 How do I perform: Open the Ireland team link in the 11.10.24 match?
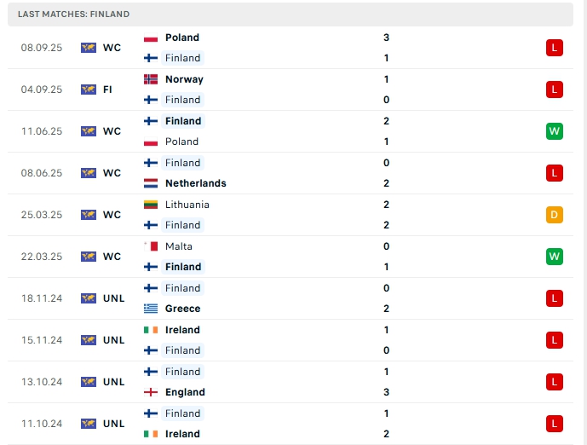[182, 434]
